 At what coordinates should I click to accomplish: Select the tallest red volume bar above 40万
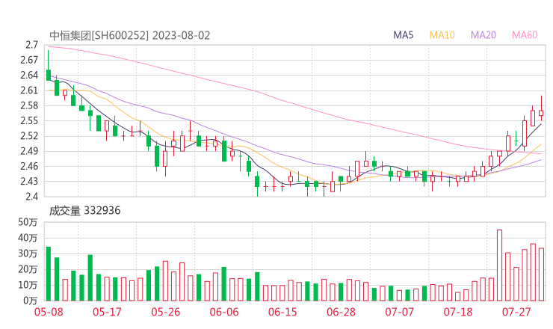click(499, 265)
